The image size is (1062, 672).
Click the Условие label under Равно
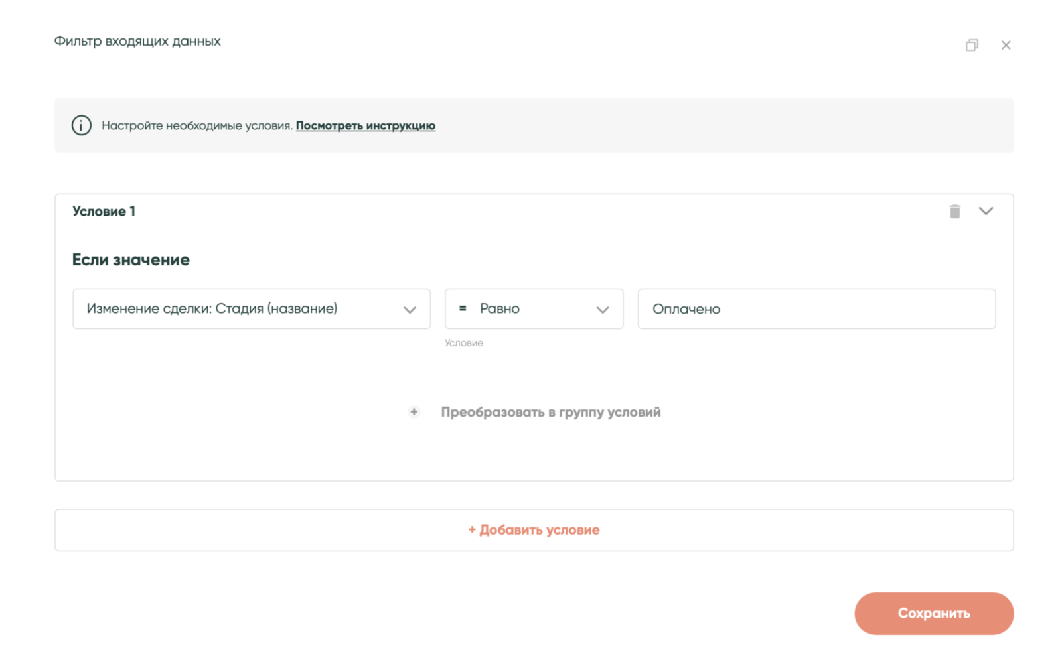(463, 343)
